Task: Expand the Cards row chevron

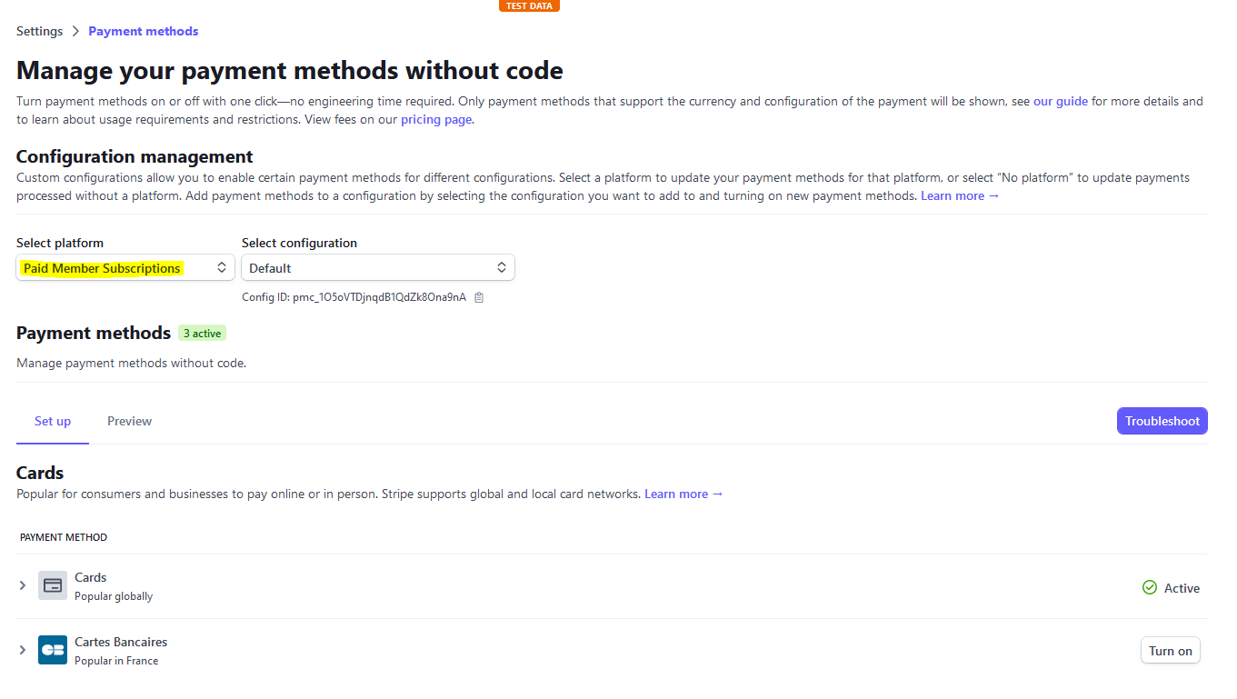Action: (x=23, y=585)
